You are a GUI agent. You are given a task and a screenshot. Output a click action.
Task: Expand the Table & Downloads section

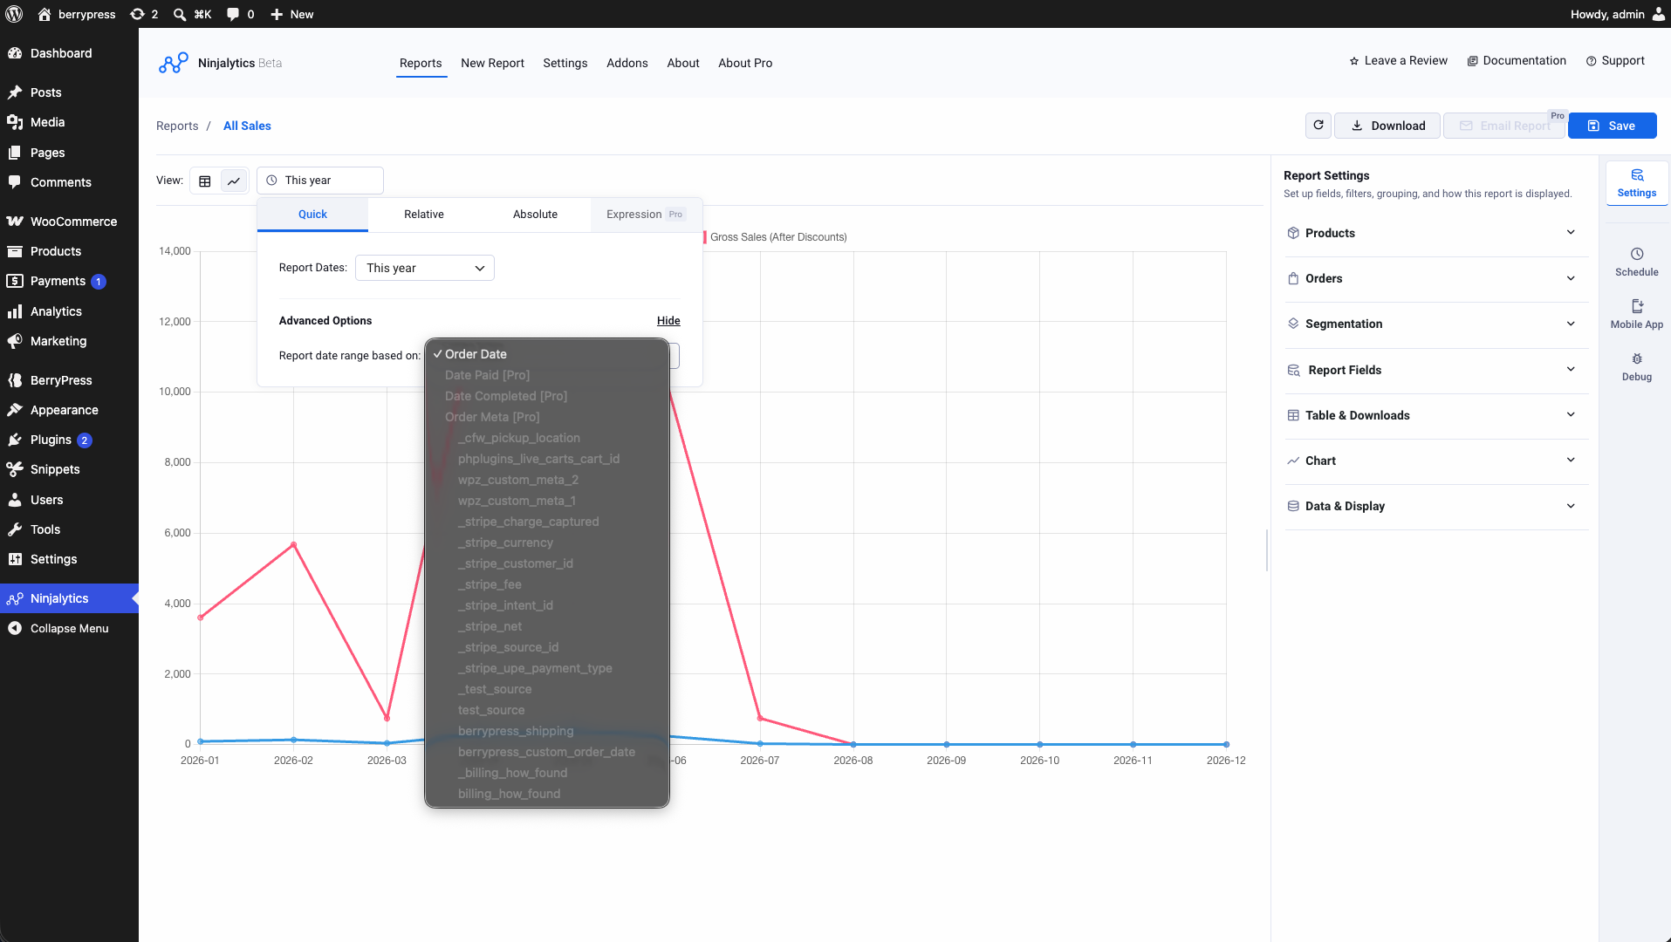click(1436, 415)
